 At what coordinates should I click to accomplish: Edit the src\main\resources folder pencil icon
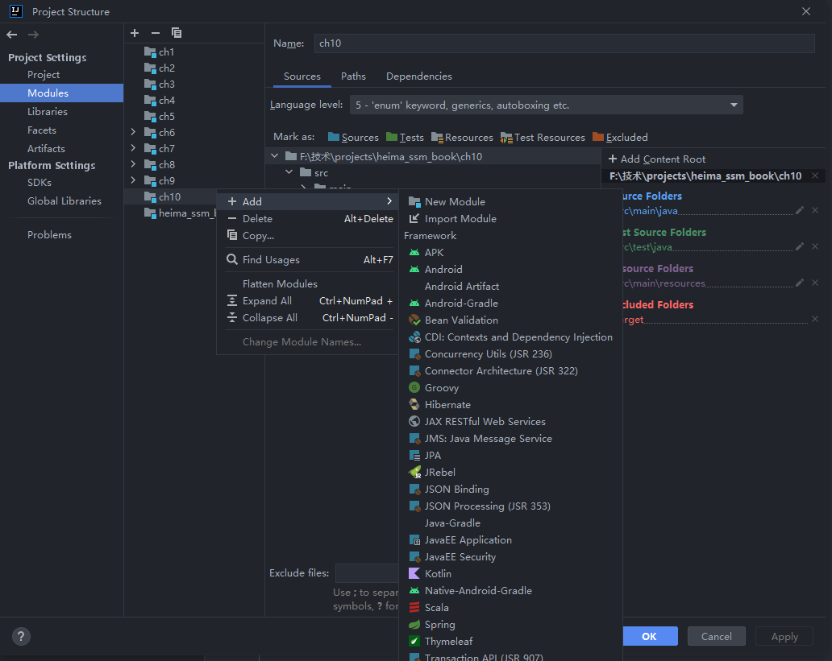click(x=800, y=283)
